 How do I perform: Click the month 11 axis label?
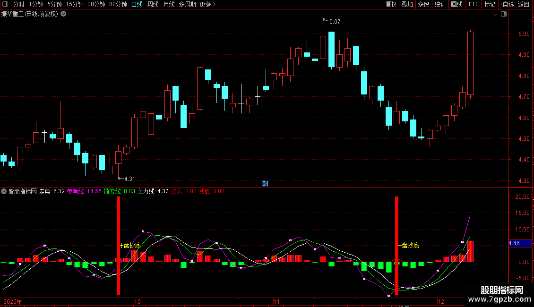tap(276, 302)
